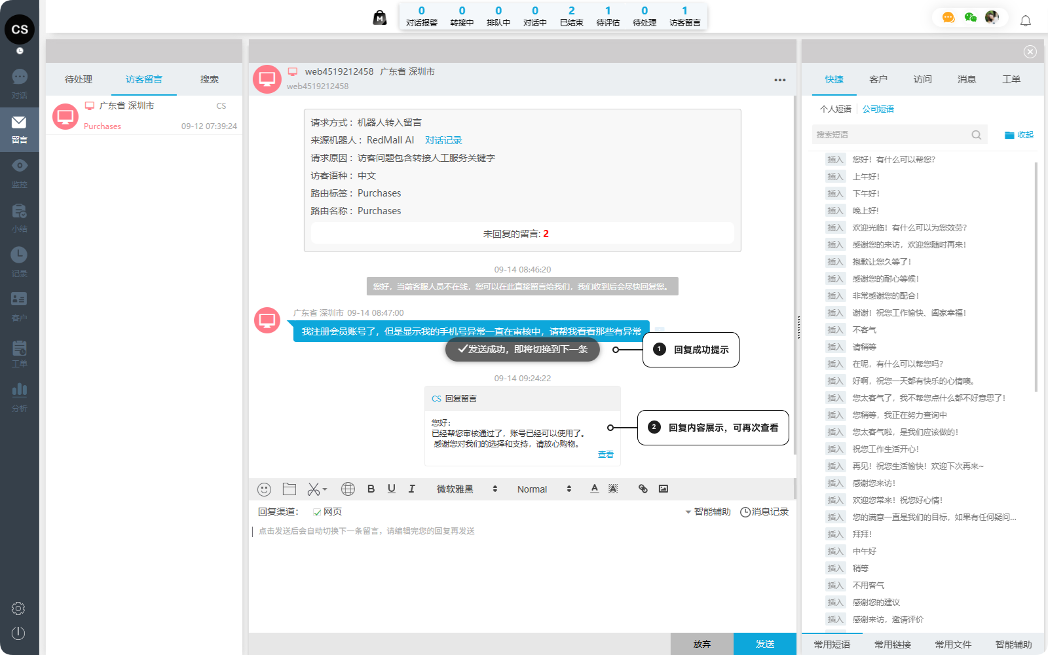Click the insert image icon

point(663,489)
